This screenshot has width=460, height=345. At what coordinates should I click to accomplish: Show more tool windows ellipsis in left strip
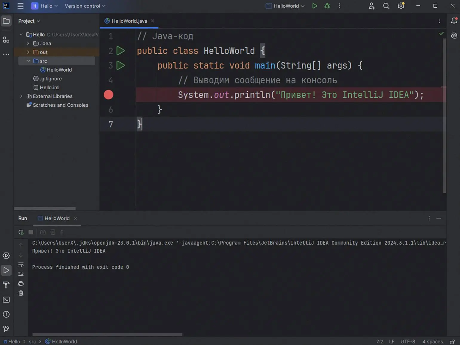pyautogui.click(x=6, y=54)
